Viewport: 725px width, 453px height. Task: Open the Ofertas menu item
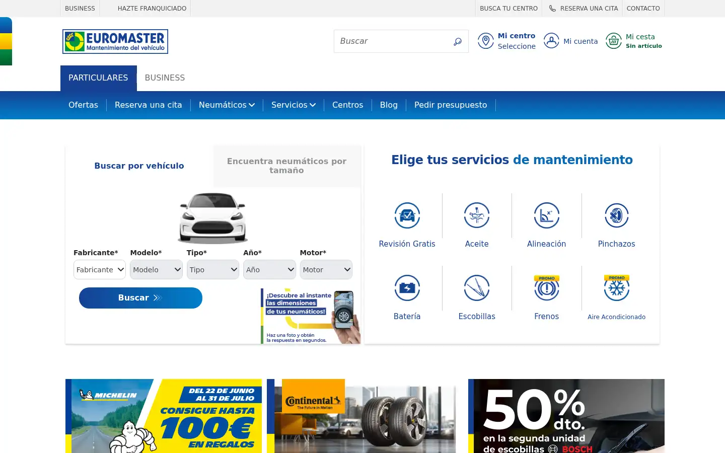click(x=83, y=105)
